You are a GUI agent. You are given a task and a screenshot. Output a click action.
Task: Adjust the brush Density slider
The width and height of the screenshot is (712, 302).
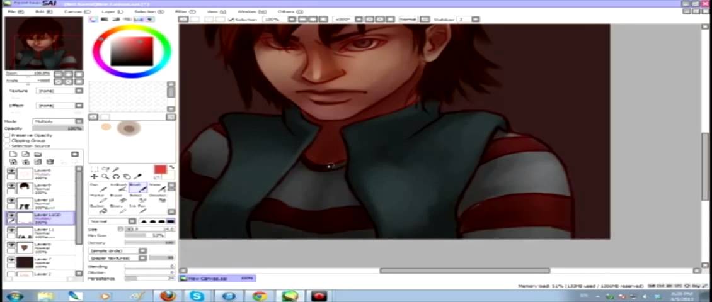tap(150, 243)
